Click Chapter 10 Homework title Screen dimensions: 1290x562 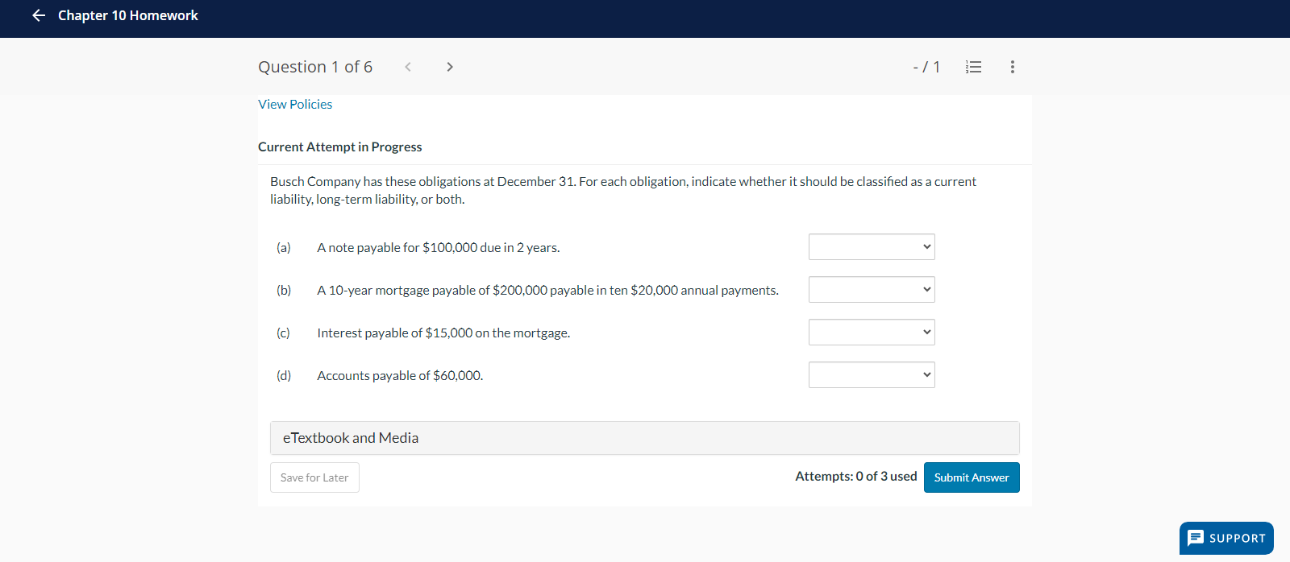(x=128, y=15)
